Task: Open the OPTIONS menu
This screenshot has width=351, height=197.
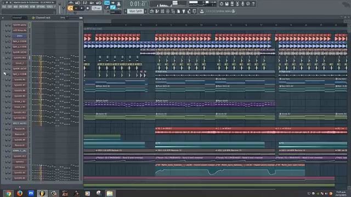Action: coord(41,7)
